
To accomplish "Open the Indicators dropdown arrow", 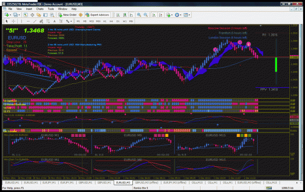I will [x=172, y=15].
